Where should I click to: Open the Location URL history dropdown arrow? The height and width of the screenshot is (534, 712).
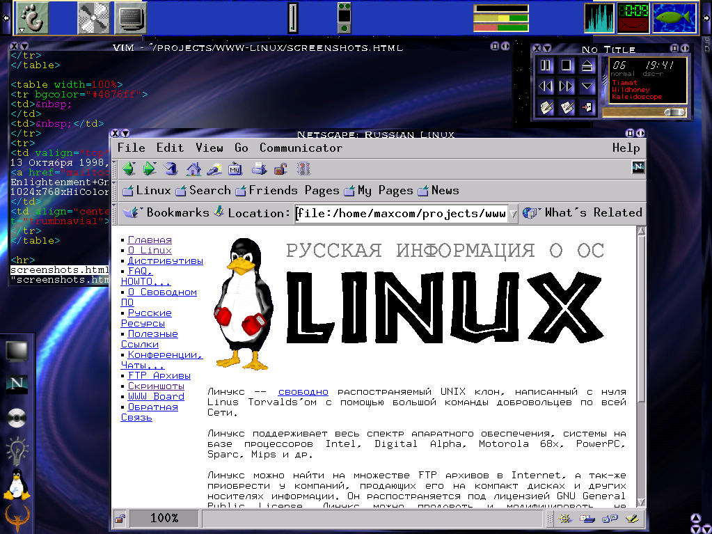click(513, 214)
